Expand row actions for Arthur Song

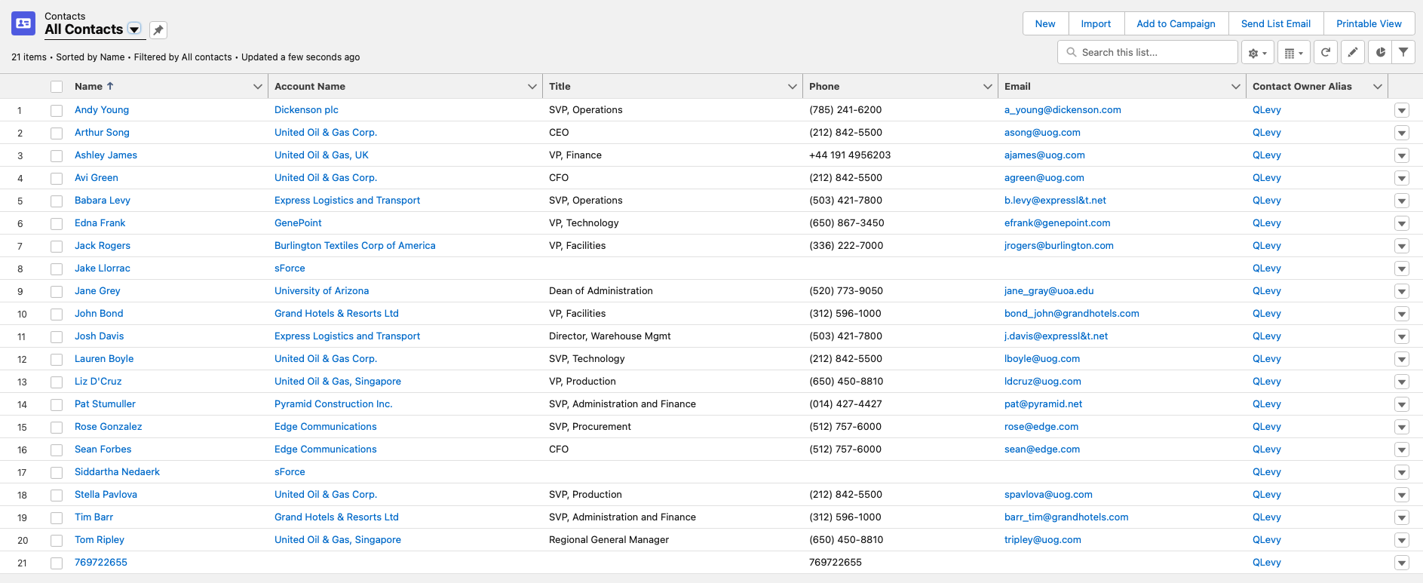[1401, 133]
